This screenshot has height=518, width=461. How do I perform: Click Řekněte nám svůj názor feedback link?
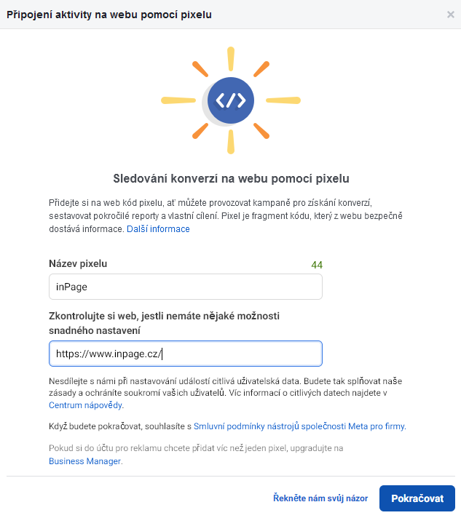pyautogui.click(x=320, y=498)
